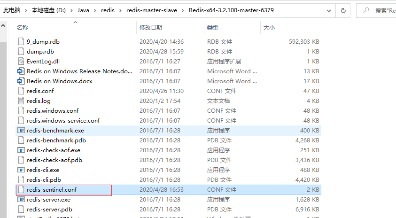Refresh the current folder view
The height and width of the screenshot is (218, 396).
click(343, 11)
